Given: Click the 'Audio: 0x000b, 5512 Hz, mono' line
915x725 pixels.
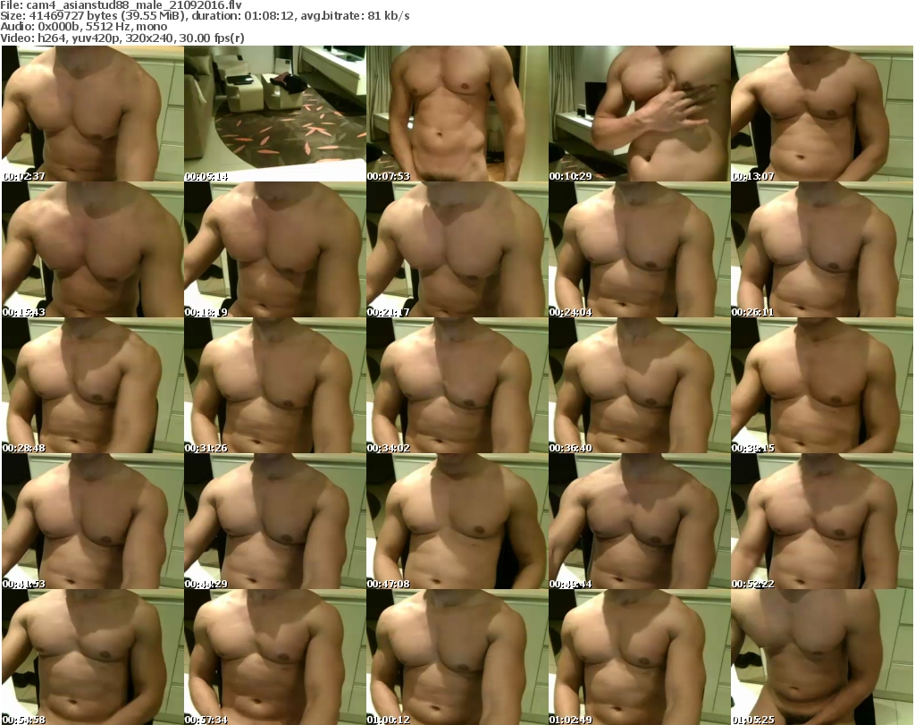Looking at the screenshot, I should point(83,27).
